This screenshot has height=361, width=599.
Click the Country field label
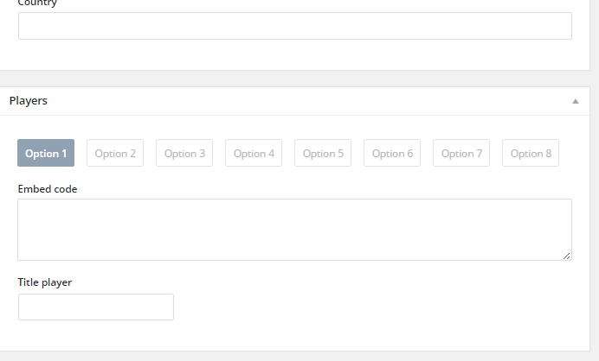(36, 3)
